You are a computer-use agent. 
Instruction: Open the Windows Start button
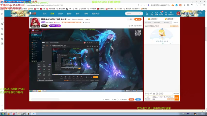click(3, 114)
